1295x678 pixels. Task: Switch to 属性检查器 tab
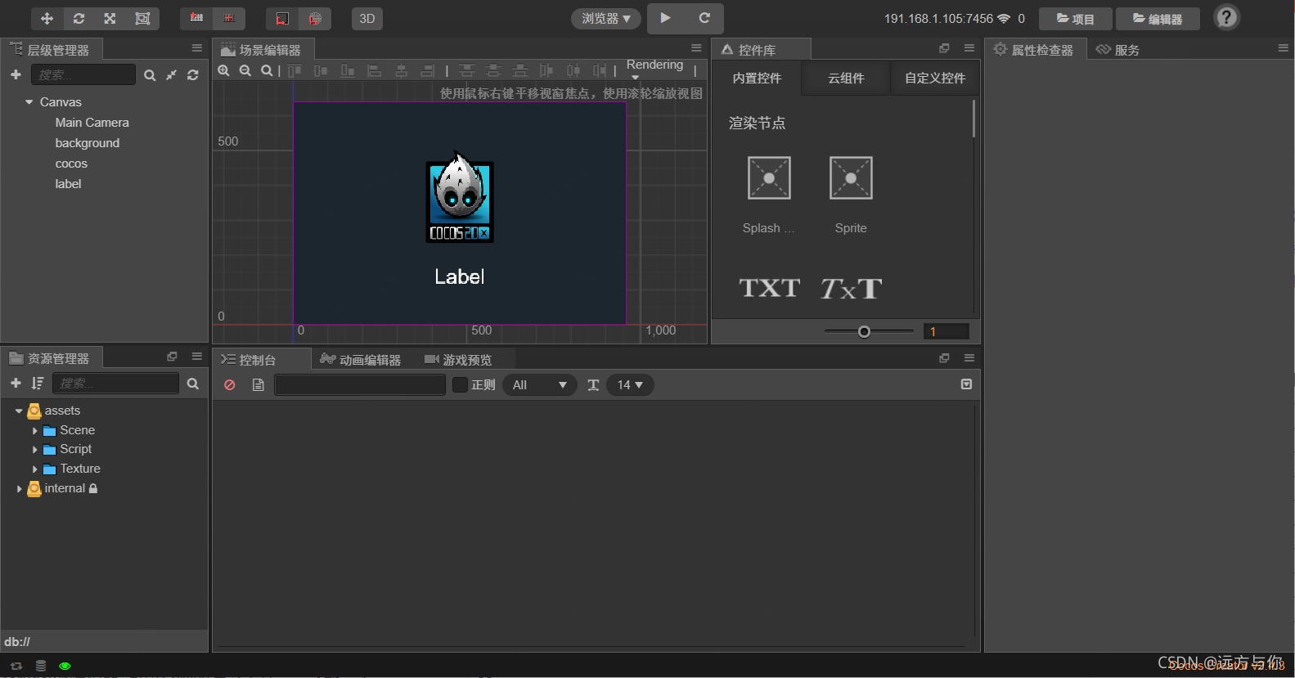coord(1034,50)
